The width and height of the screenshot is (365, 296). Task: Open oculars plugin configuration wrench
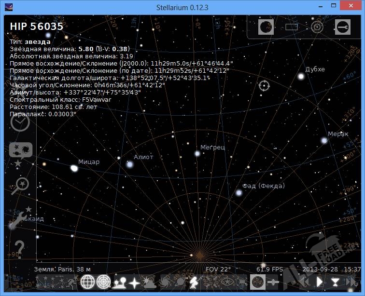tap(342, 27)
